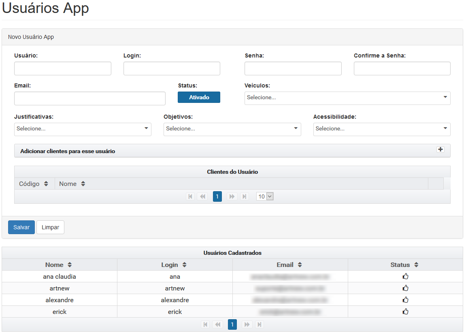Go to last page in Clientes do Usuário
This screenshot has height=335, width=466.
coord(244,196)
